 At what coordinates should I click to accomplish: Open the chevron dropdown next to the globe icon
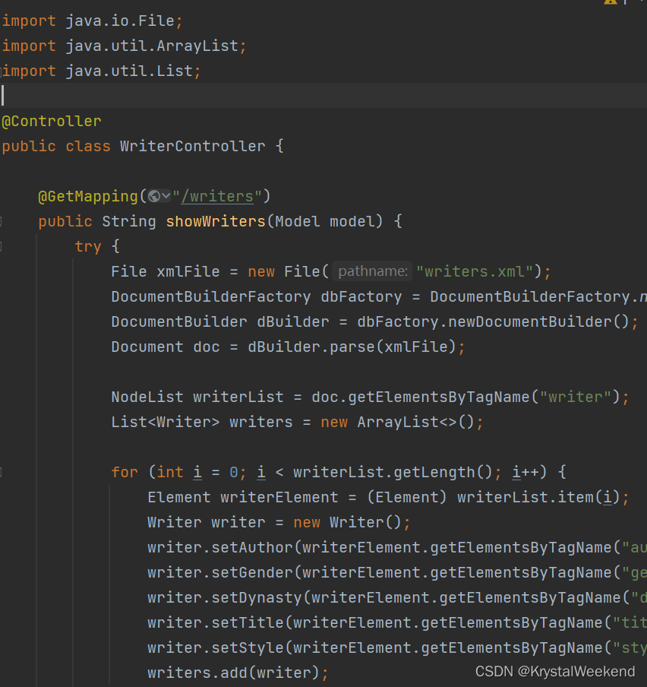coord(166,196)
